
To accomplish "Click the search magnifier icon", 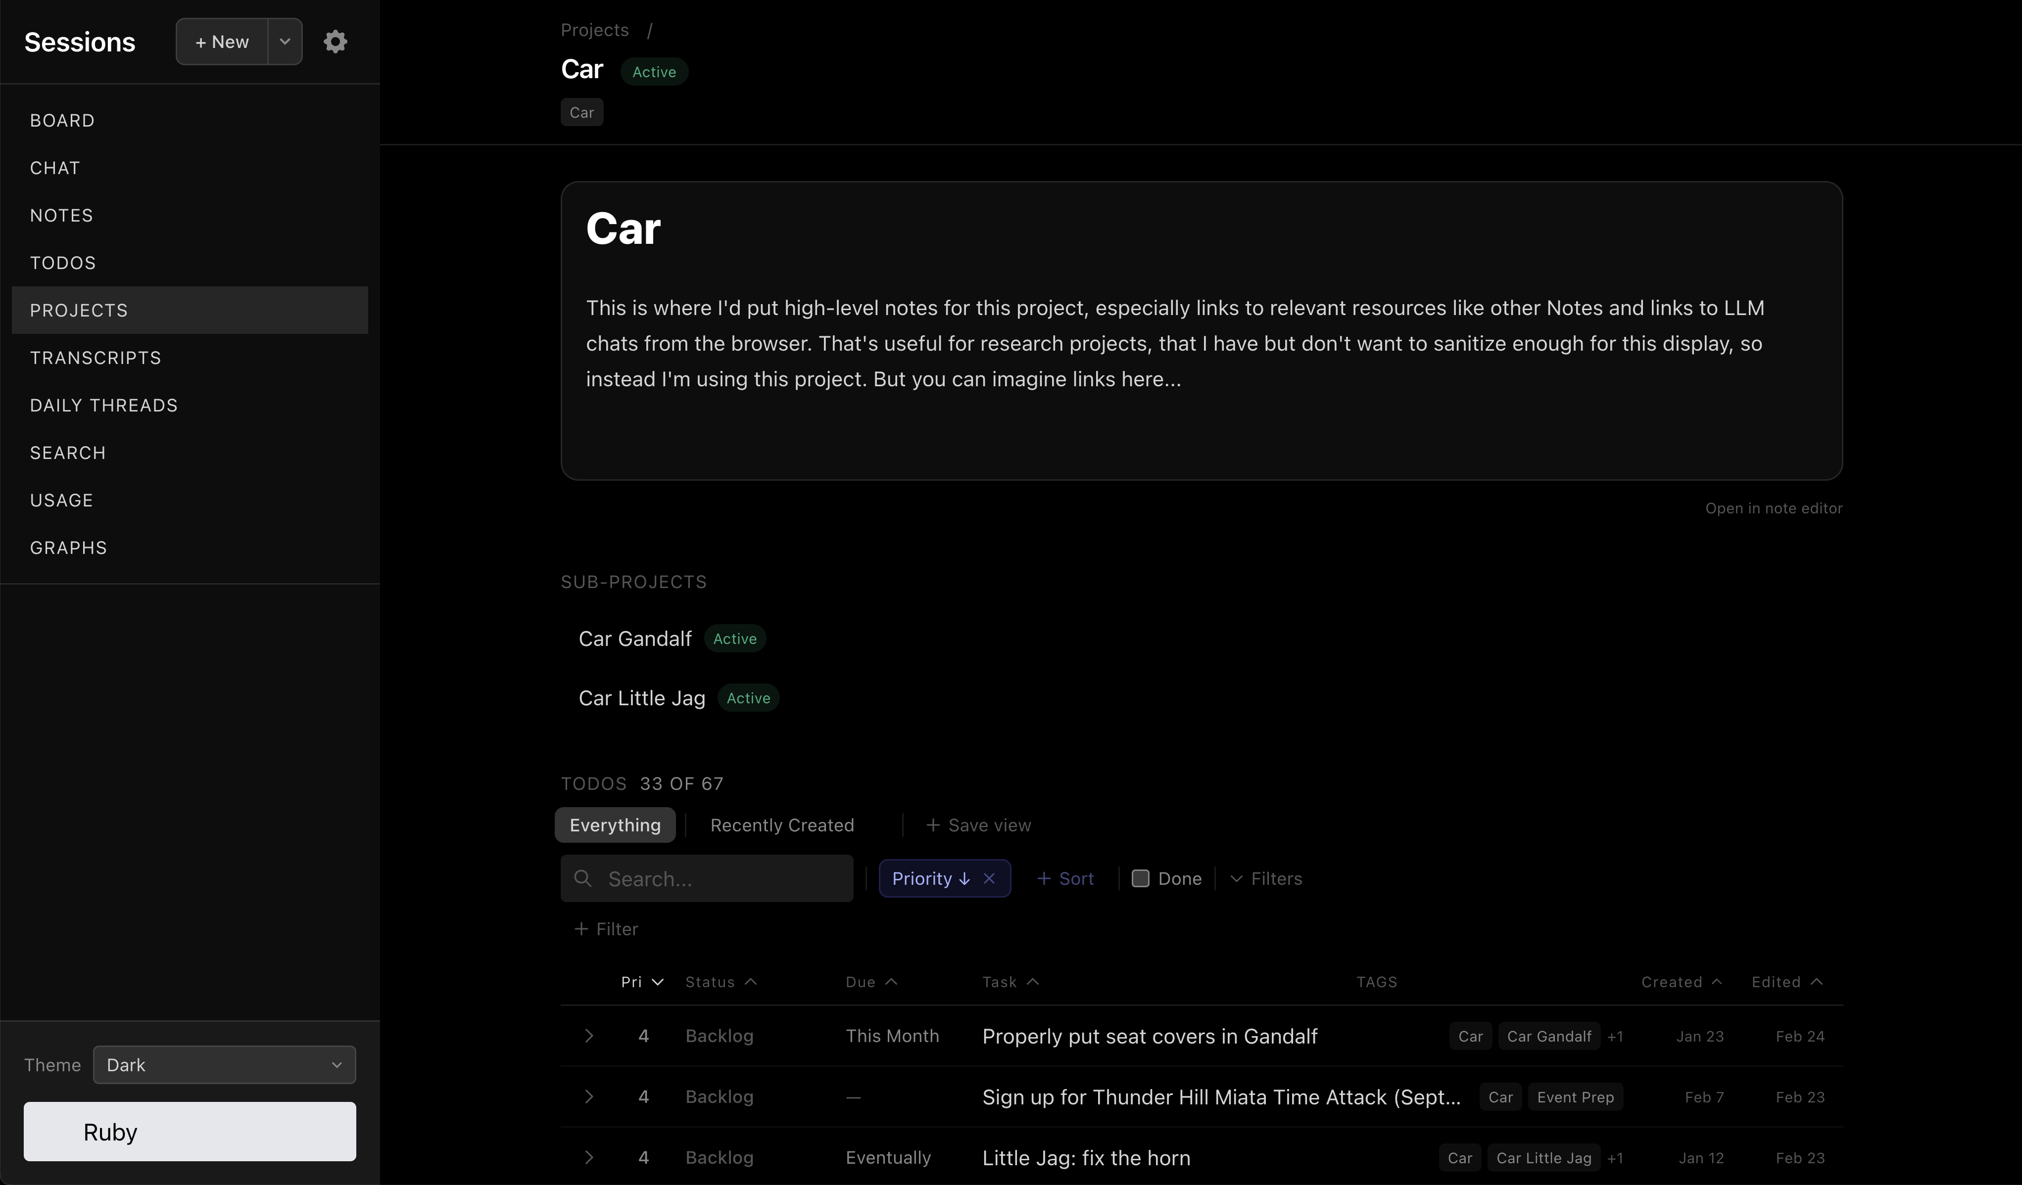I will click(x=583, y=879).
